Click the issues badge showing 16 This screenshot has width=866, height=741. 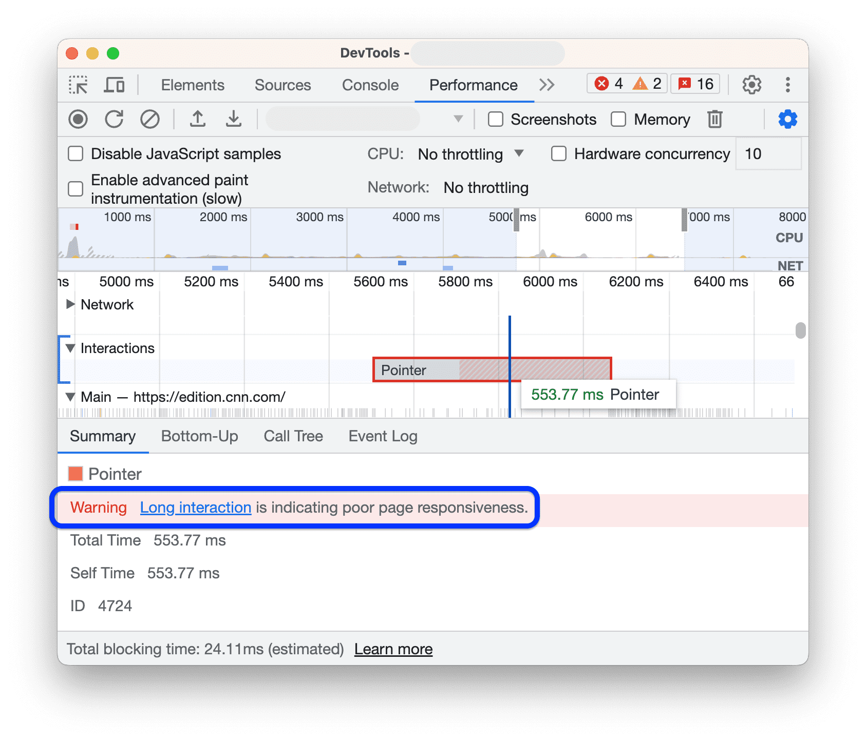click(x=694, y=84)
